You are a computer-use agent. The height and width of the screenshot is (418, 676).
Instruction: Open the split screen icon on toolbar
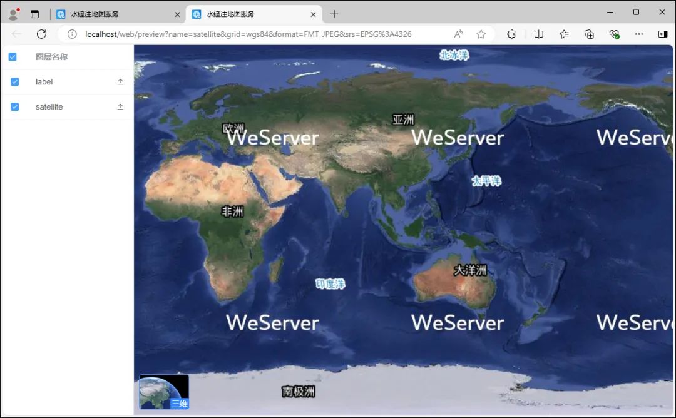[539, 34]
